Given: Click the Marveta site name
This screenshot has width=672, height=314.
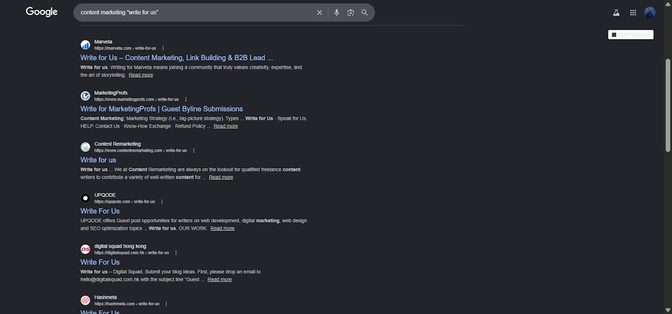Looking at the screenshot, I should tap(103, 41).
